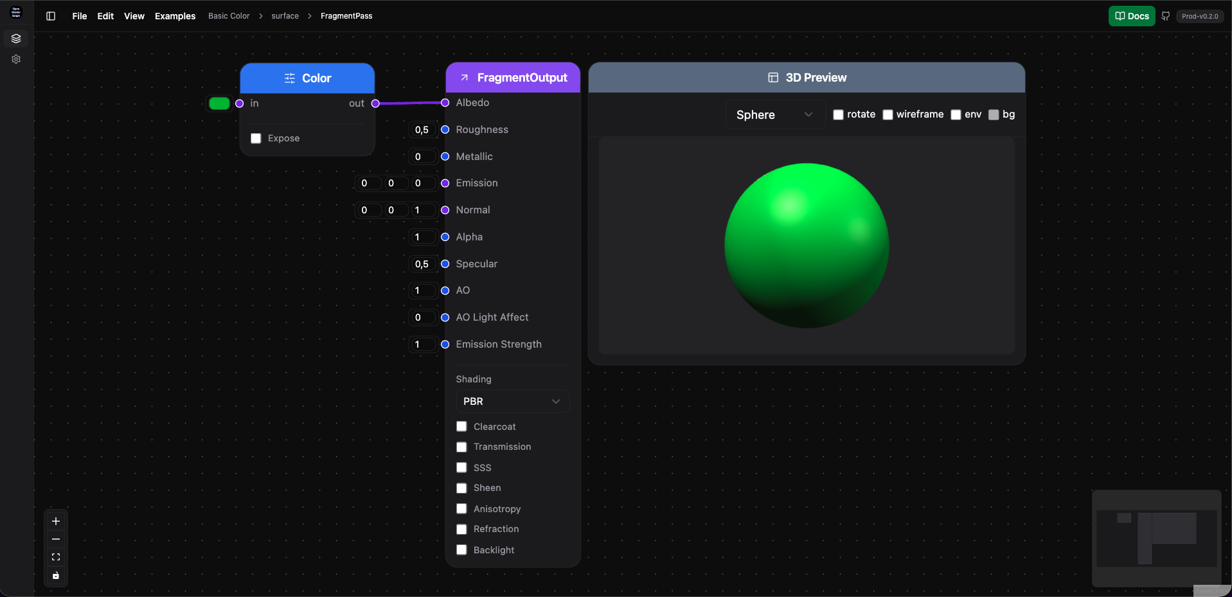Image resolution: width=1232 pixels, height=597 pixels.
Task: Enable rotate in 3D Preview
Action: (838, 114)
